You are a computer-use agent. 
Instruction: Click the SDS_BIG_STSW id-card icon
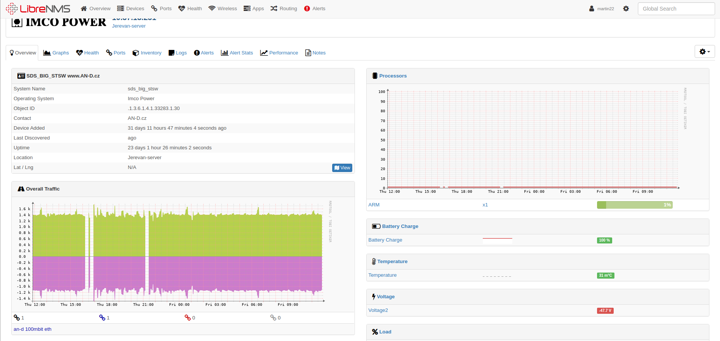[x=21, y=76]
